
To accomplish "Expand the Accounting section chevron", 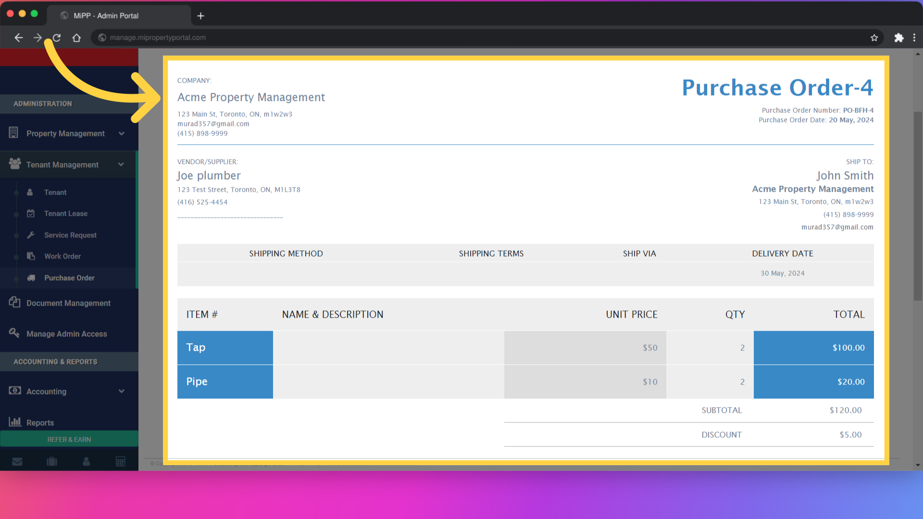I will click(121, 391).
